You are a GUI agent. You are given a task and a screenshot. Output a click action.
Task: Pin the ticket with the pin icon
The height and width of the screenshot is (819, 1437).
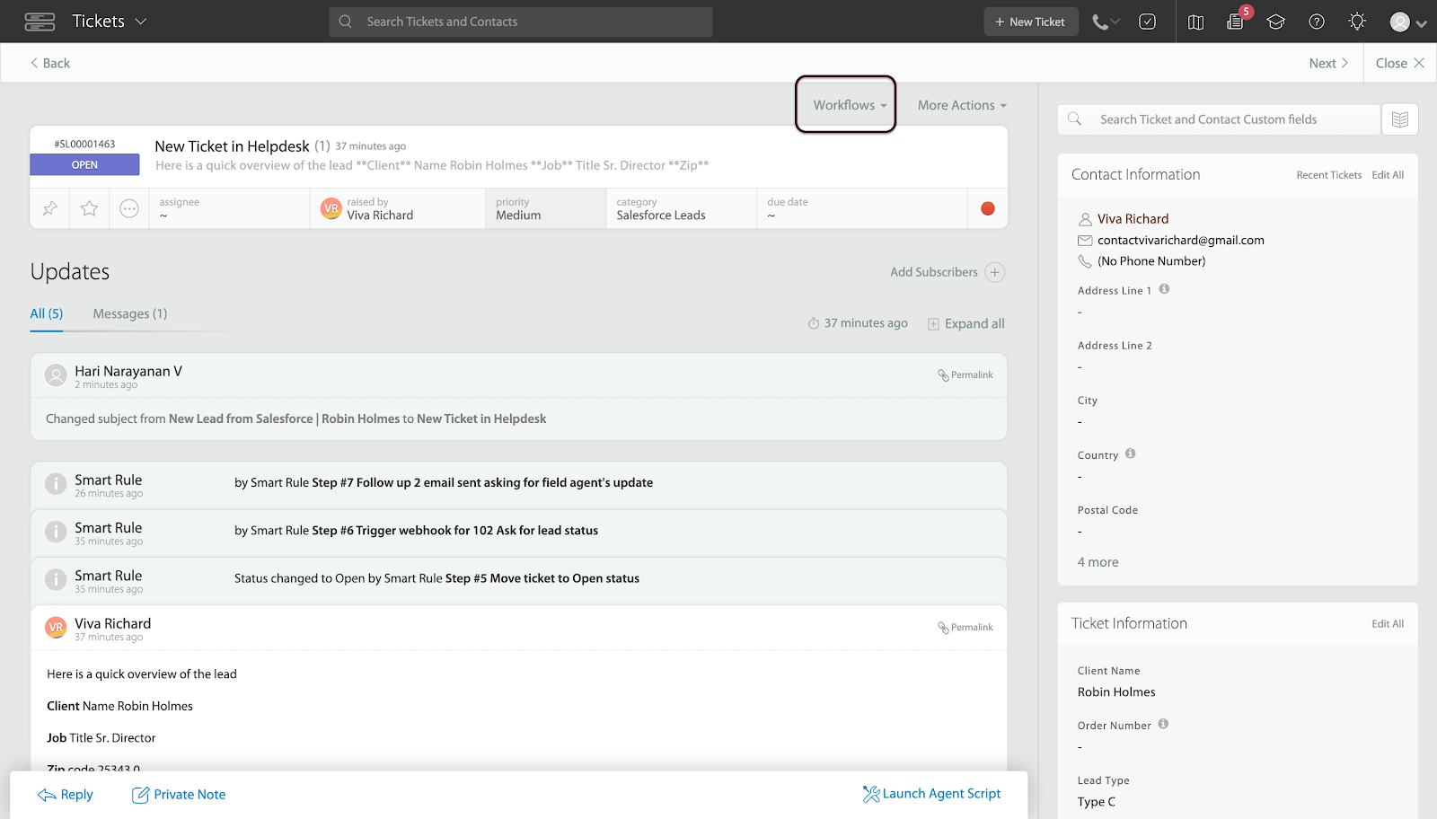(50, 208)
